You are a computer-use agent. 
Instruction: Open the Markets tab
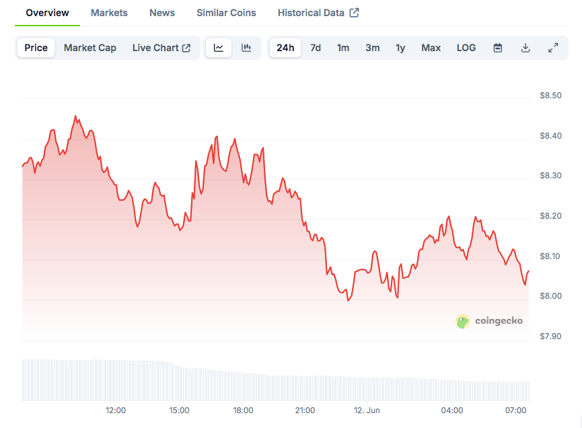109,13
